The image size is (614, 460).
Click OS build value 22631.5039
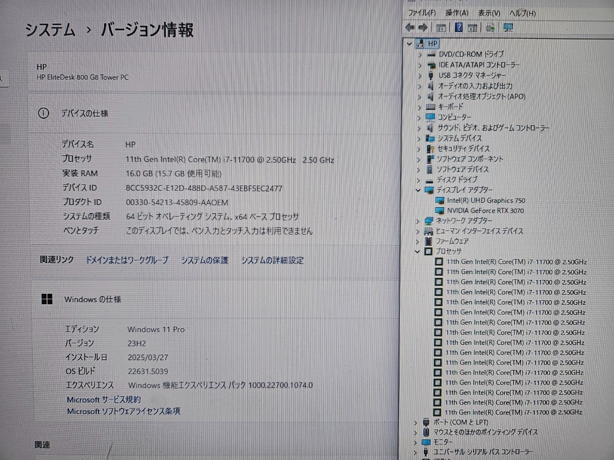click(x=148, y=372)
